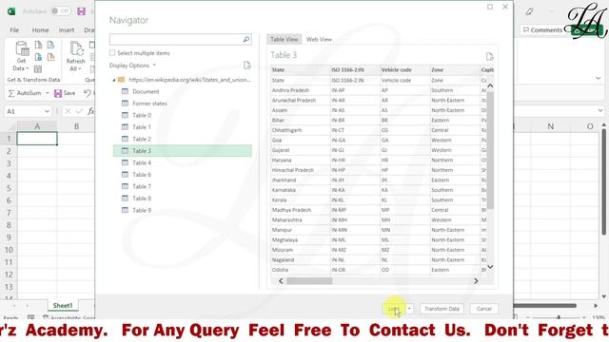The width and height of the screenshot is (609, 342).
Task: Click From Table/Range icon under Get Data
Action: (x=38, y=69)
